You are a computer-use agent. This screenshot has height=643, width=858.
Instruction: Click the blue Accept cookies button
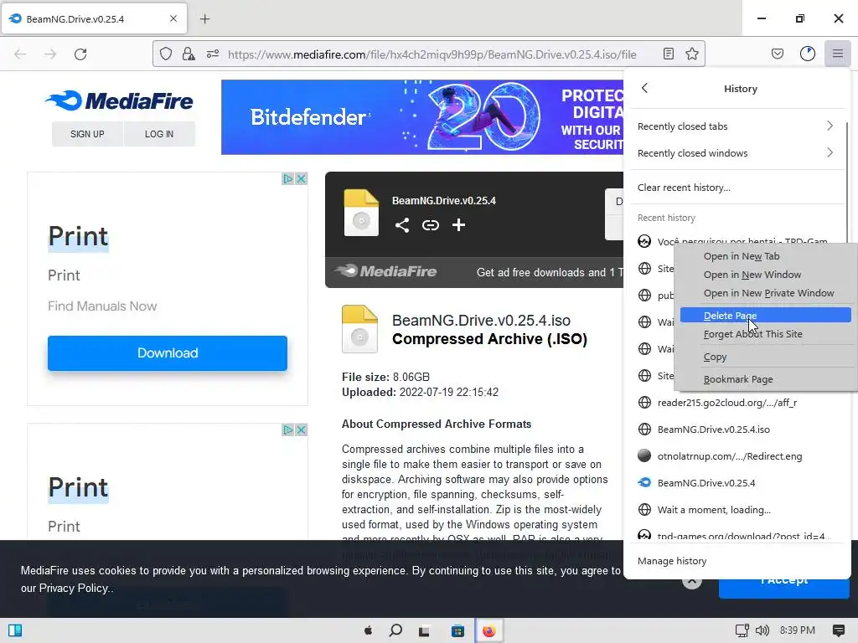(784, 585)
